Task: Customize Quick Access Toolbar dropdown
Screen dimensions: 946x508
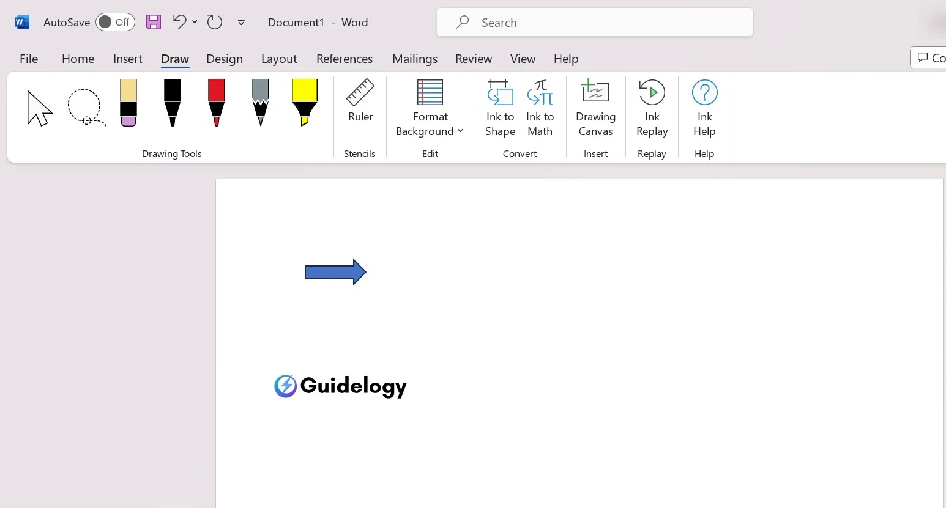Action: point(241,22)
